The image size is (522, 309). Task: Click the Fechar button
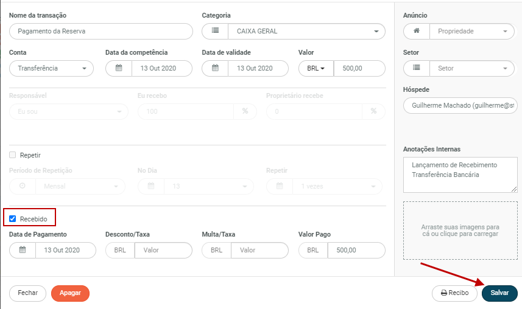(x=27, y=293)
